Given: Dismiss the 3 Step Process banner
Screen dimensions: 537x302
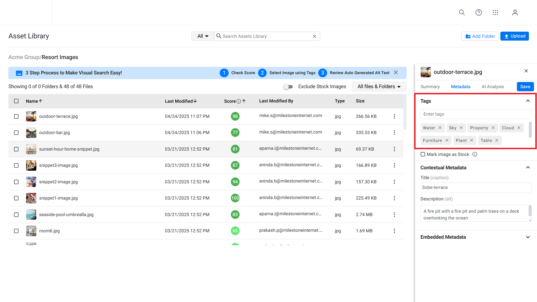Looking at the screenshot, I should 396,72.
